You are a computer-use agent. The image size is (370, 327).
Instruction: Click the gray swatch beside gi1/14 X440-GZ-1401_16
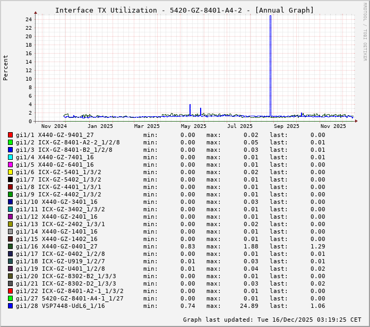pos(10,231)
